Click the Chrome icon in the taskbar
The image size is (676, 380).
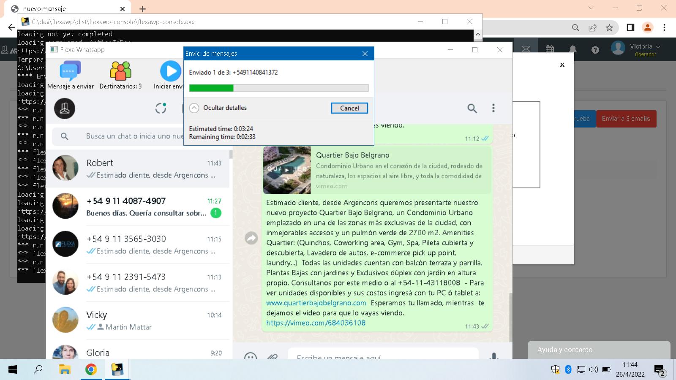point(91,370)
